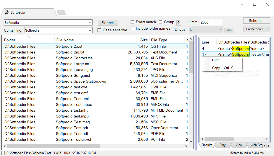274x156 pixels.
Task: Click the file icon in status bar
Action: coord(3,153)
